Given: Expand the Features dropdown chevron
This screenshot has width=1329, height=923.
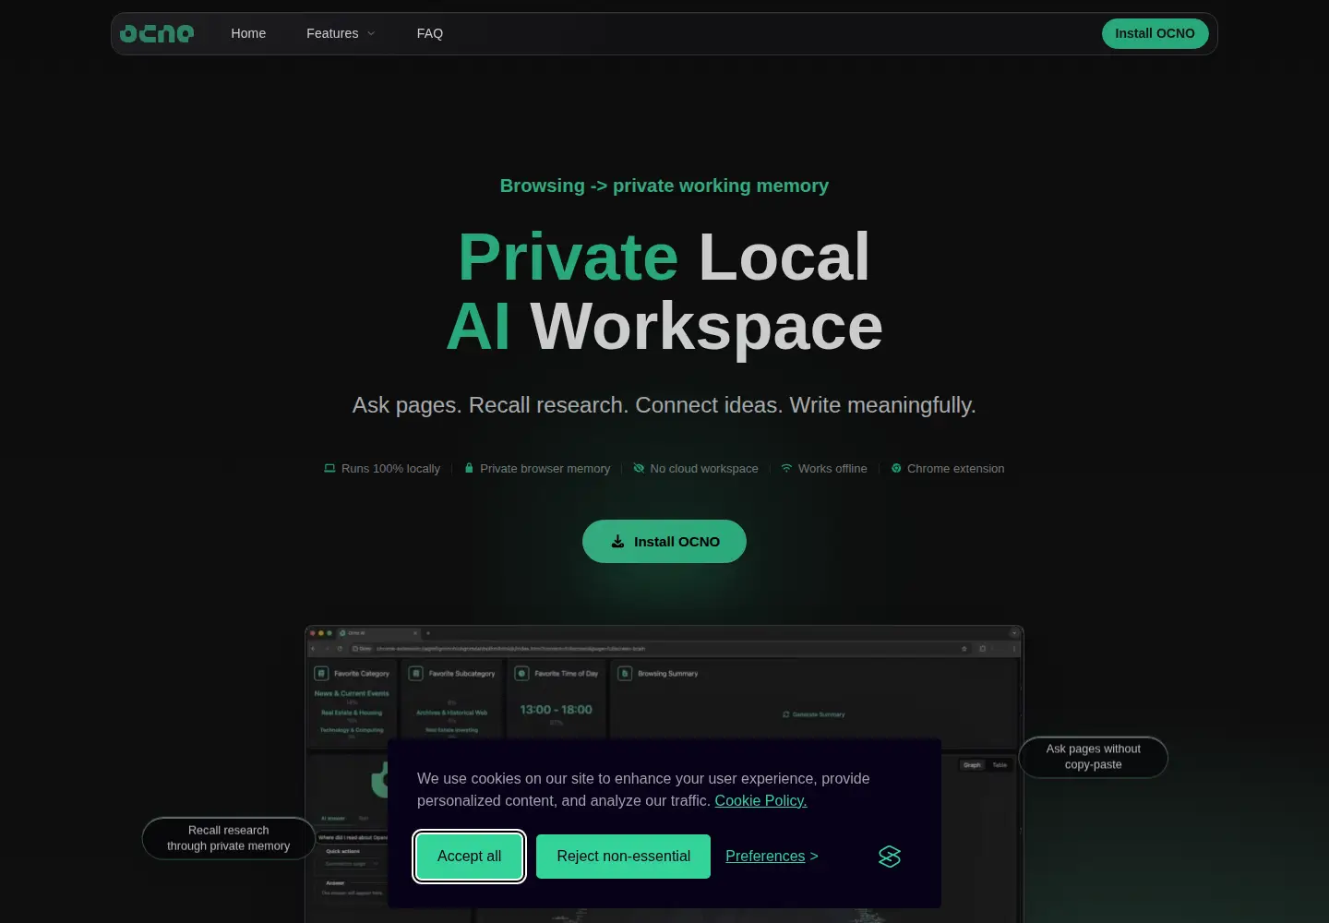Looking at the screenshot, I should click(371, 33).
